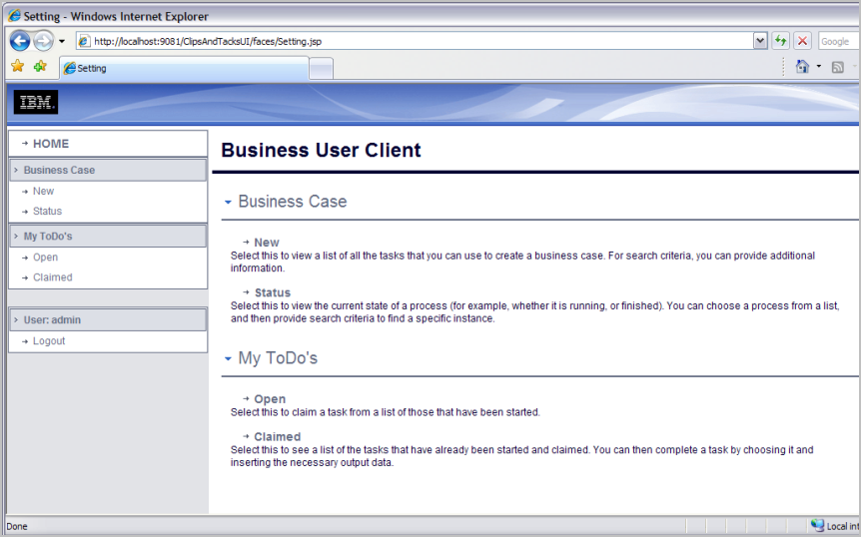
Task: Click the Done status bar text
Action: [x=17, y=527]
